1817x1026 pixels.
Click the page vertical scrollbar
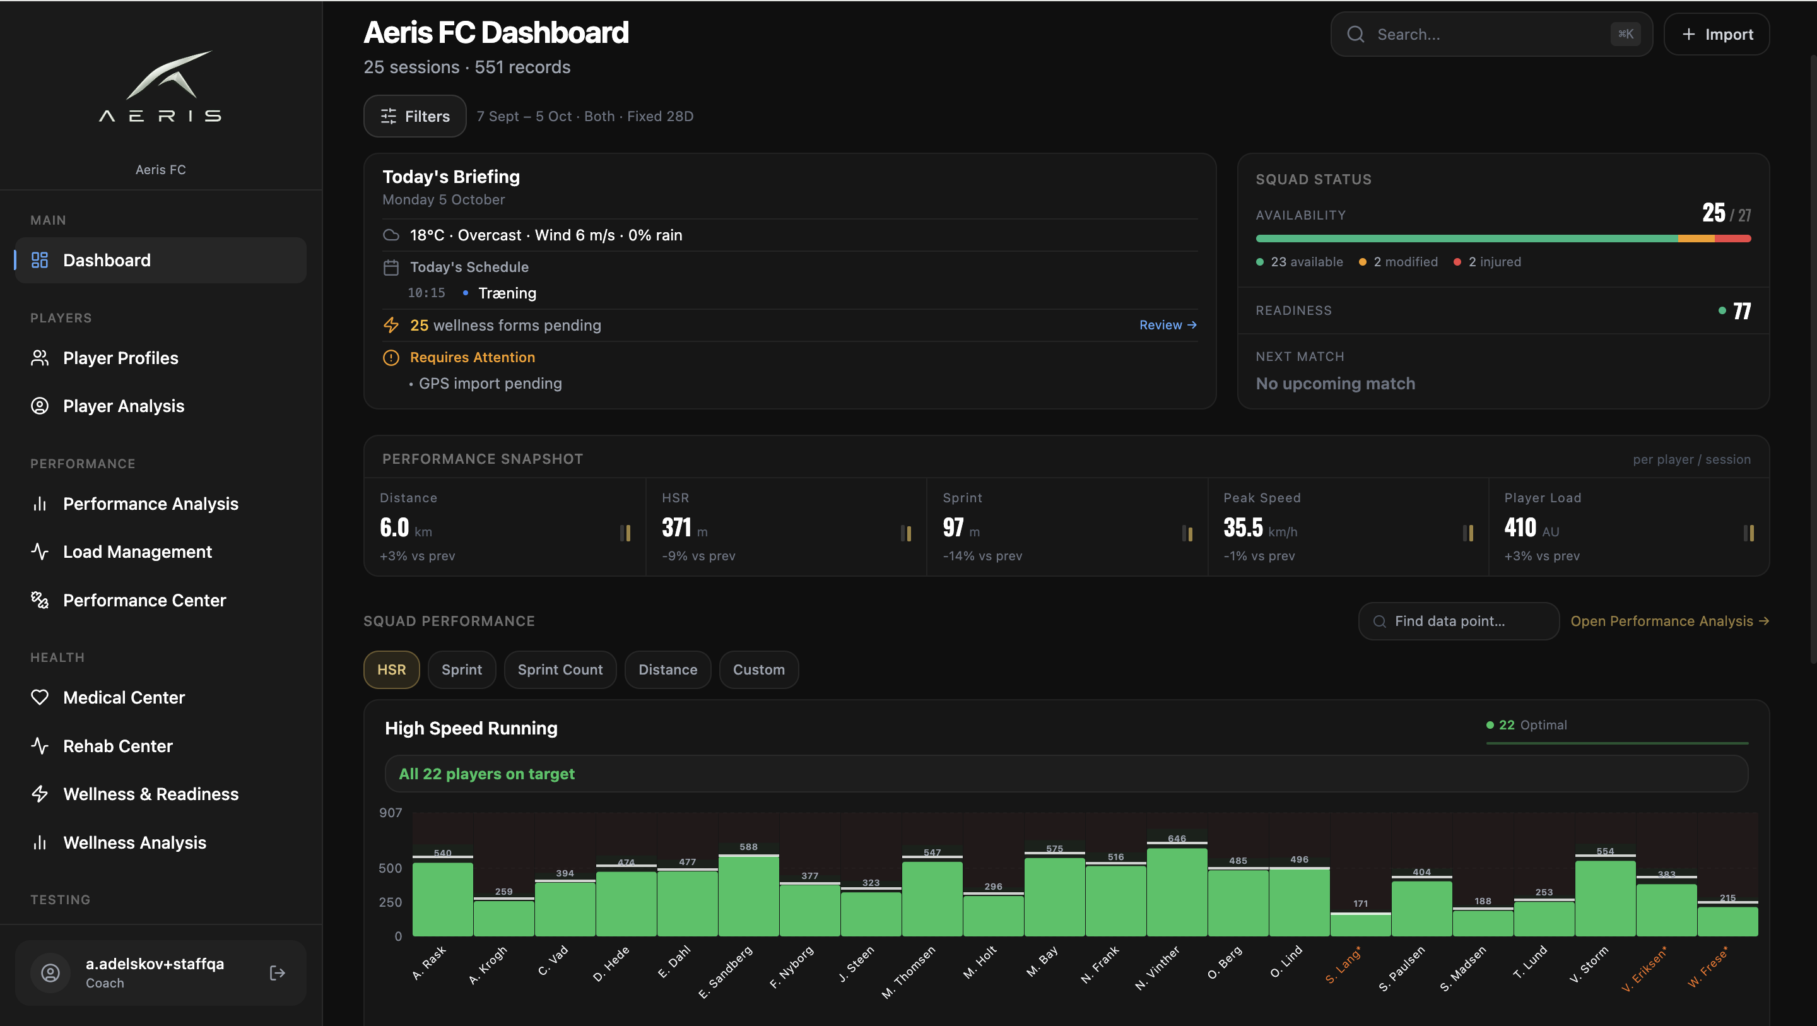tap(1813, 358)
